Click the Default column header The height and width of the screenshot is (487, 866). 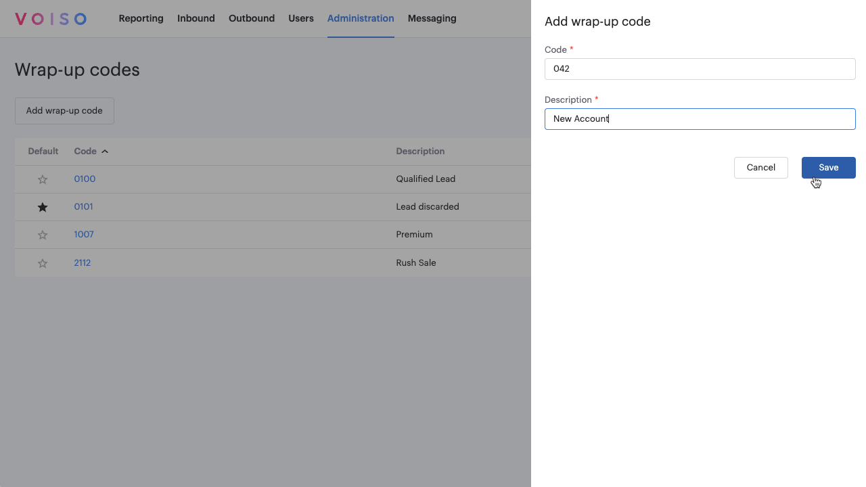click(43, 152)
